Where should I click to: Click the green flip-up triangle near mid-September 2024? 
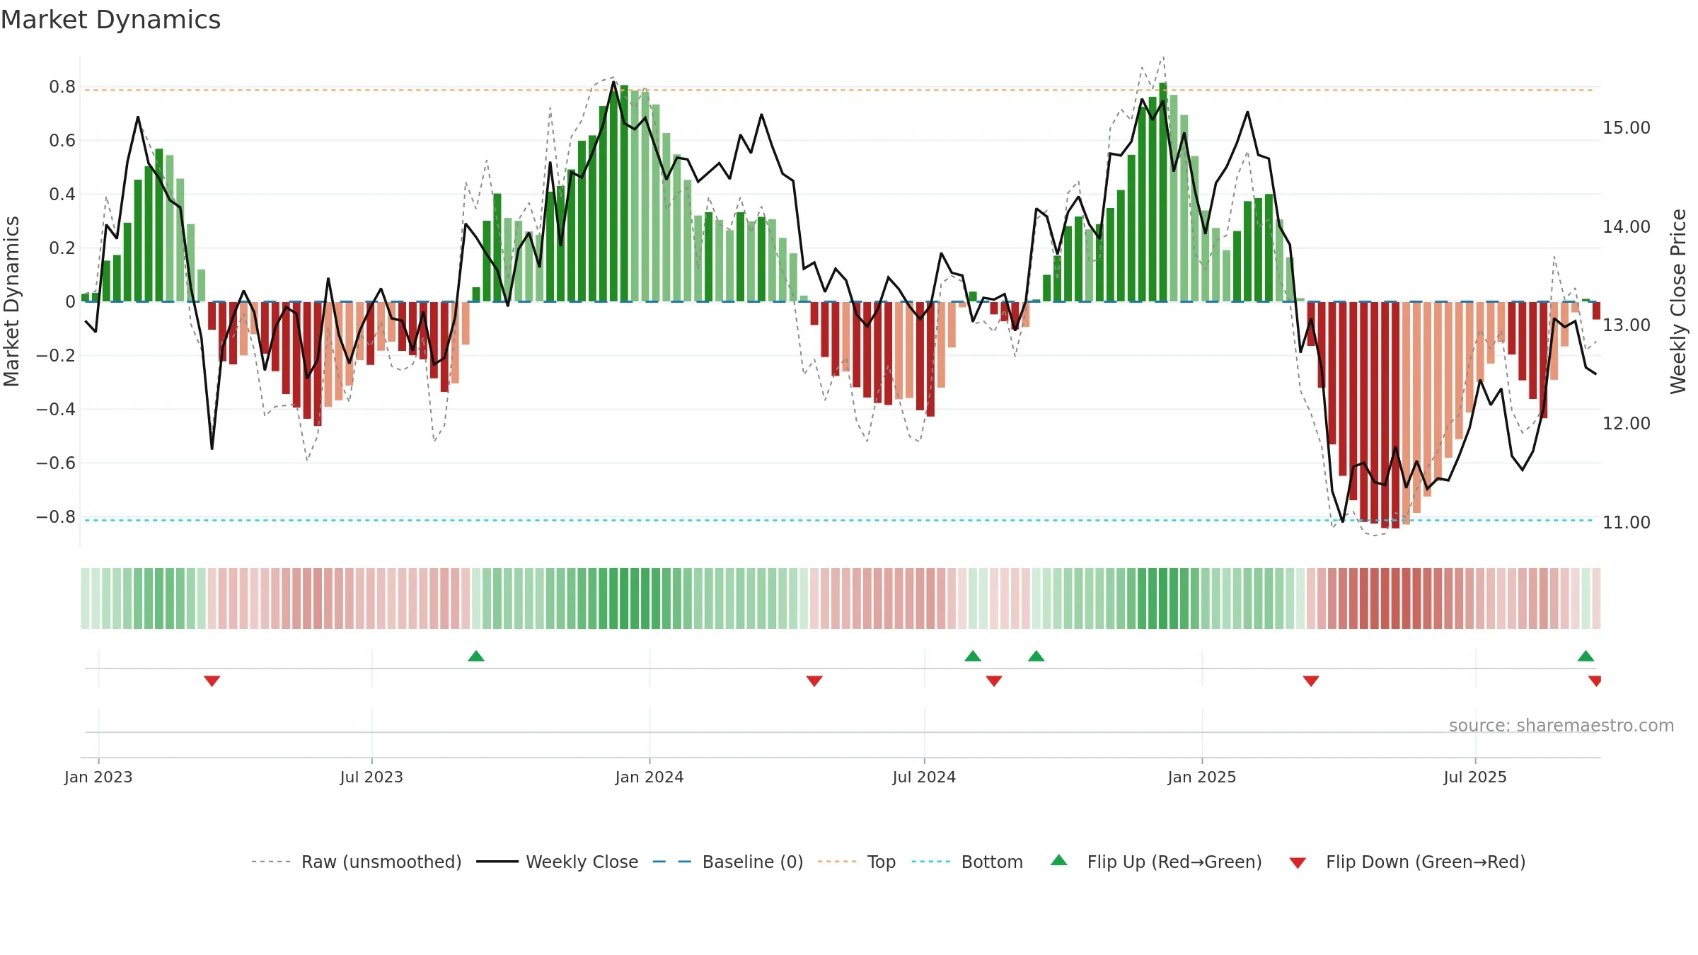(x=1036, y=656)
